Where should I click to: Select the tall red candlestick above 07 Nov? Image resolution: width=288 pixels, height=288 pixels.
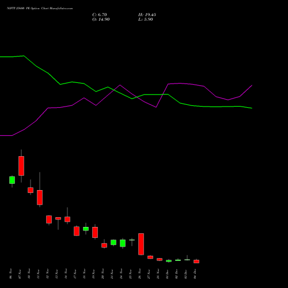coord(21,166)
